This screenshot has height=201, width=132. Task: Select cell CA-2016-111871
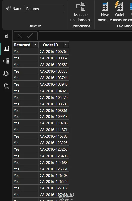coord(54,130)
